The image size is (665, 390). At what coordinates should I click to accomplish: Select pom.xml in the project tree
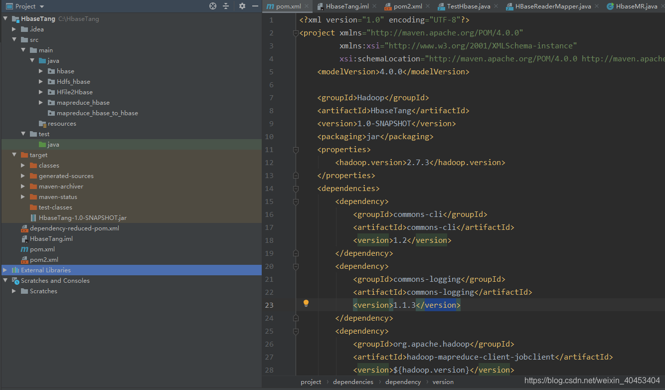coord(42,249)
